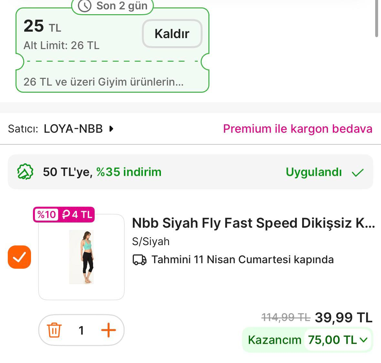Viewport: 381px width, 363px height.
Task: Delete the item with the trash icon
Action: point(54,330)
